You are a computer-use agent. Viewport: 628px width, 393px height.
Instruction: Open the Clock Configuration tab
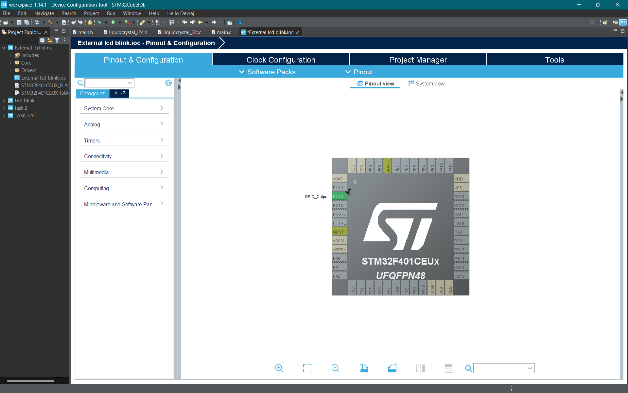[281, 59]
